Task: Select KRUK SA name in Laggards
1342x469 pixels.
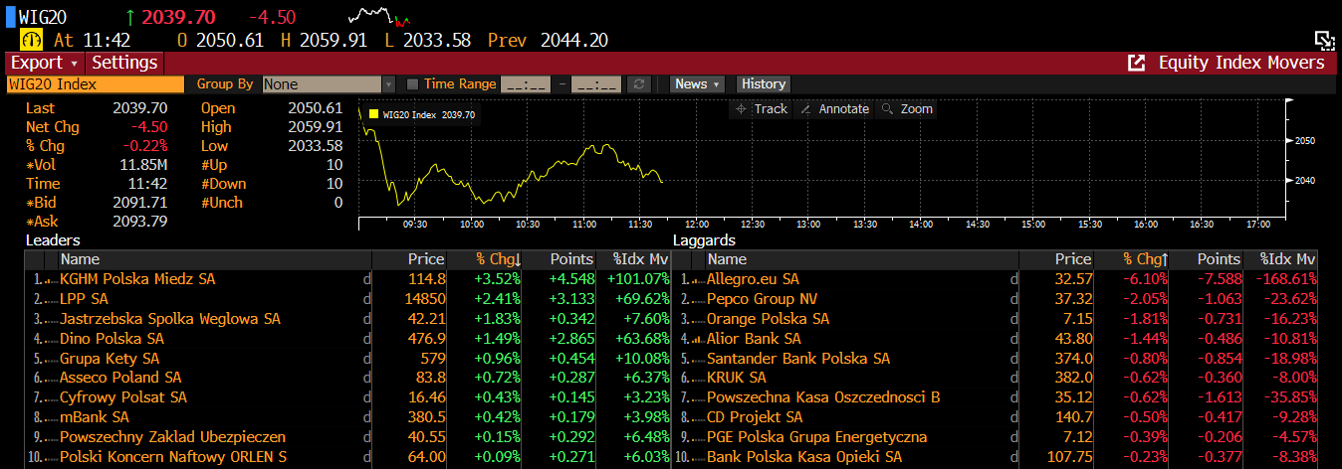Action: [x=737, y=378]
